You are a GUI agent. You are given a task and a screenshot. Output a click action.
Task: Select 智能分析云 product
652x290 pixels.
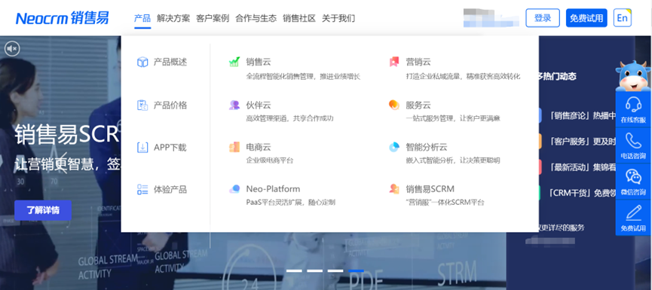pyautogui.click(x=427, y=147)
